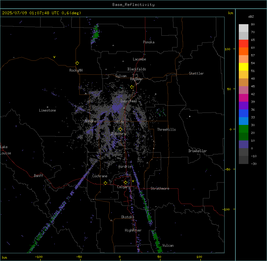Pick the slate-purple 0-10 dBZ legend swatch

coord(243,144)
